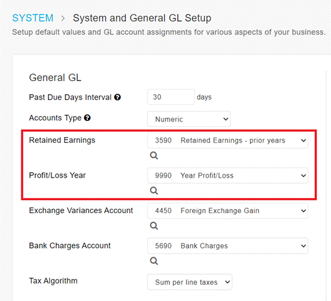The height and width of the screenshot is (301, 331).
Task: Click the System and General GL Setup title
Action: [x=142, y=18]
